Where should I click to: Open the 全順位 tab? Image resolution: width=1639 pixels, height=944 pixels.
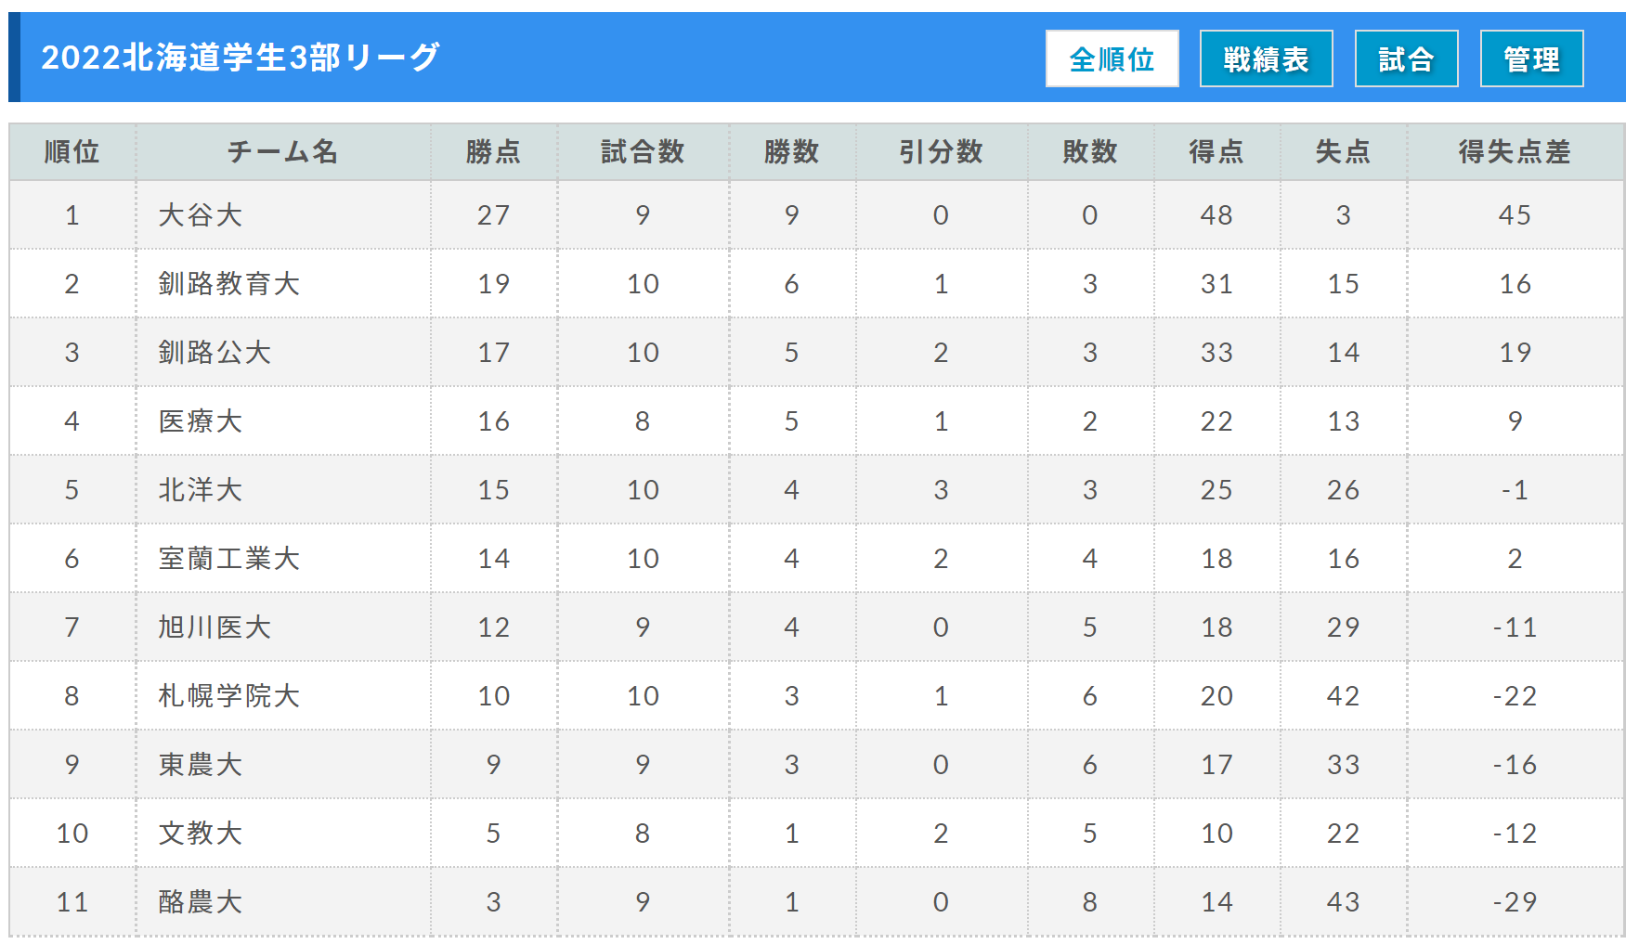pyautogui.click(x=1112, y=58)
